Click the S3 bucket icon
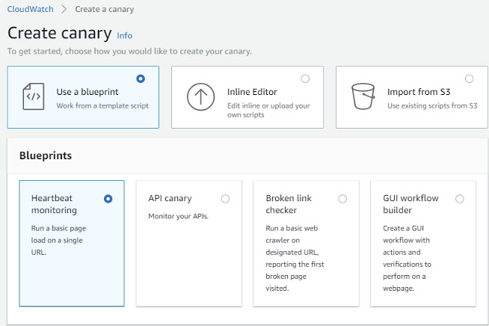Screen dimensions: 489x326 pos(364,98)
